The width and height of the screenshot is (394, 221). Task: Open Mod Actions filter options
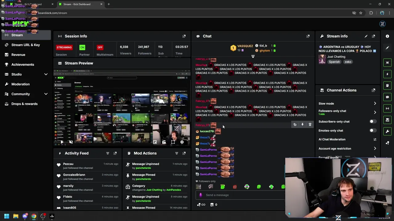tap(177, 153)
